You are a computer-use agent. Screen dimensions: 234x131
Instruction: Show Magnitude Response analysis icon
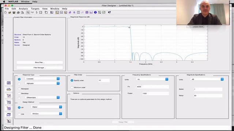pyautogui.click(x=57, y=12)
